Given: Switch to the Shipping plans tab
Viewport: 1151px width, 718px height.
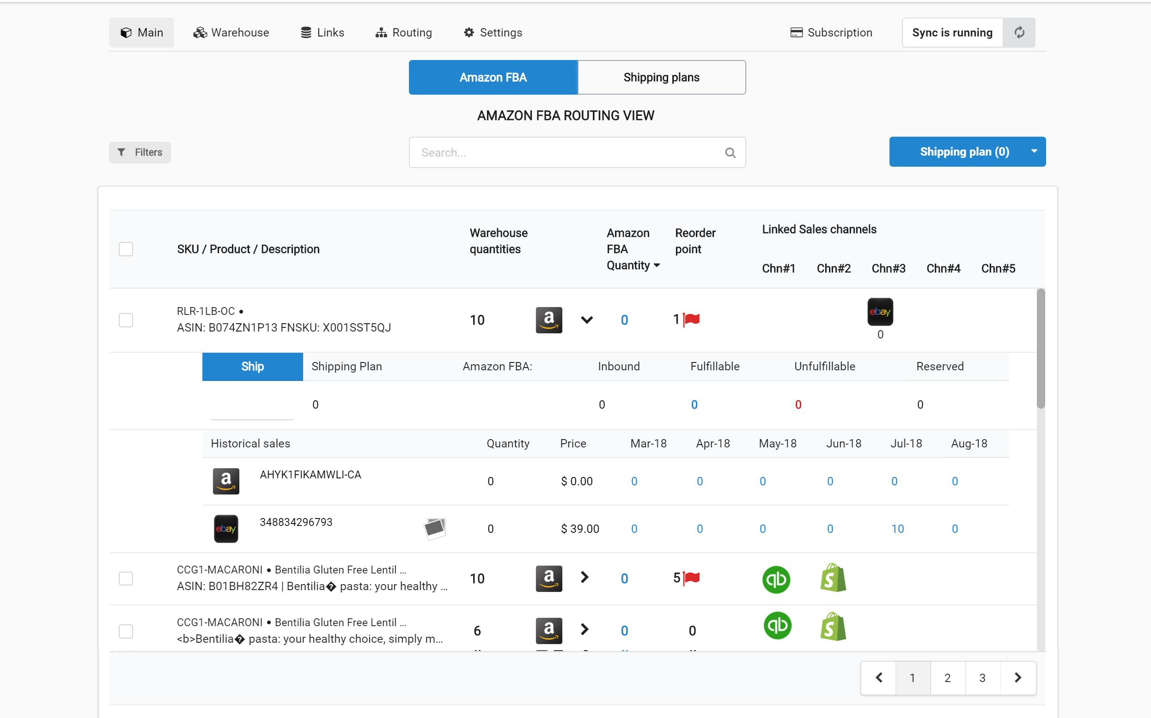Looking at the screenshot, I should point(661,77).
